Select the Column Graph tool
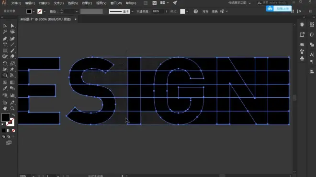The height and width of the screenshot is (177, 316). (x=12, y=95)
